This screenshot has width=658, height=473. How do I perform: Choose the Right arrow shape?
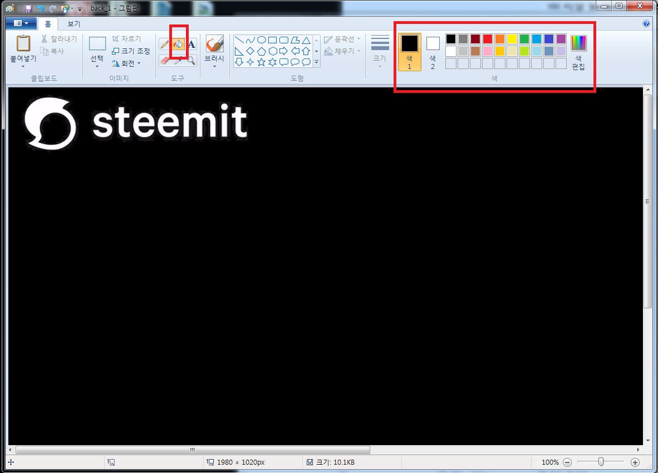click(x=284, y=51)
